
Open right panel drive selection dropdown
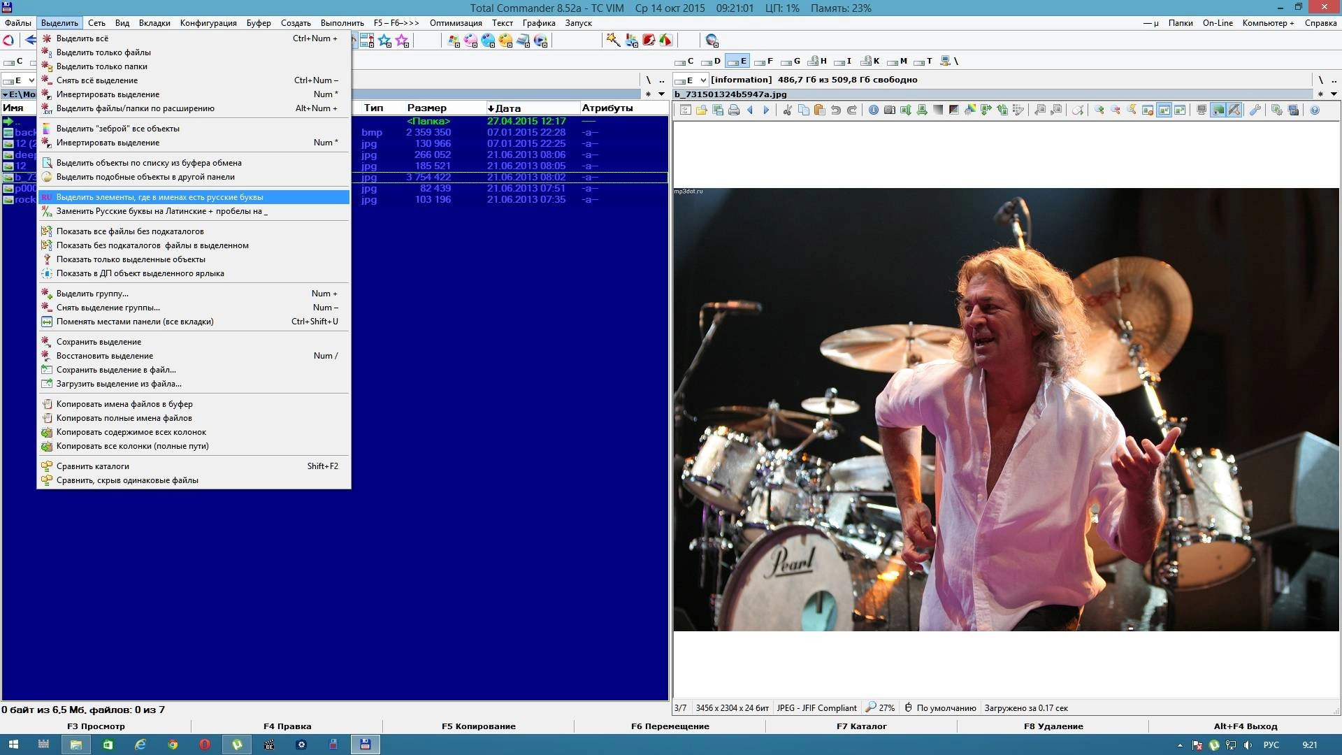click(x=703, y=80)
